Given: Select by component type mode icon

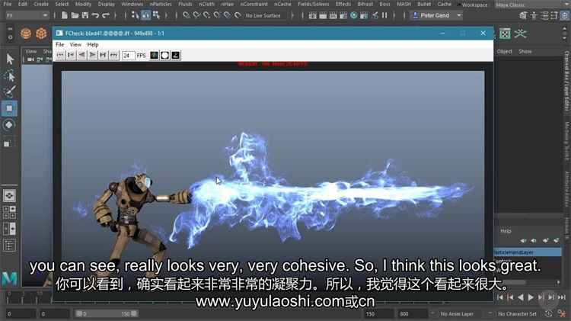Looking at the screenshot, I should pos(156,15).
